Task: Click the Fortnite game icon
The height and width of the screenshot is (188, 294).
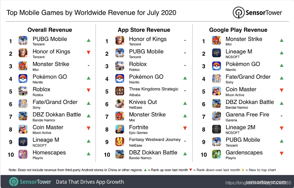Action: tap(120, 129)
